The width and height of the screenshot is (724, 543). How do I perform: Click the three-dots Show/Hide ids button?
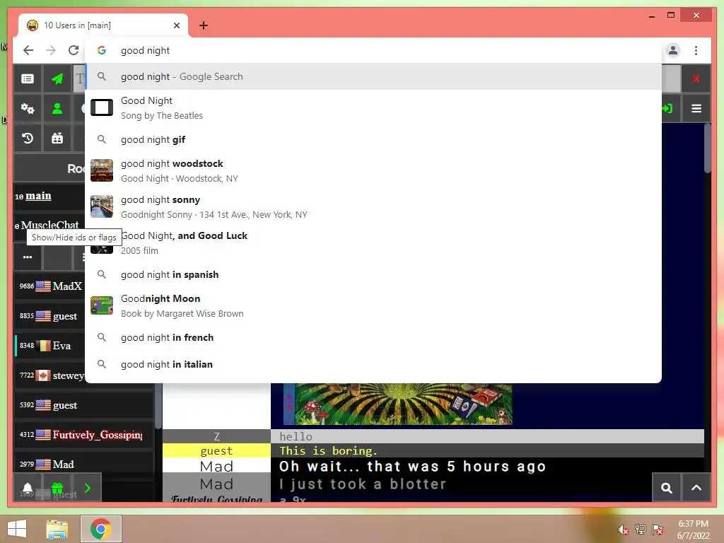28,257
